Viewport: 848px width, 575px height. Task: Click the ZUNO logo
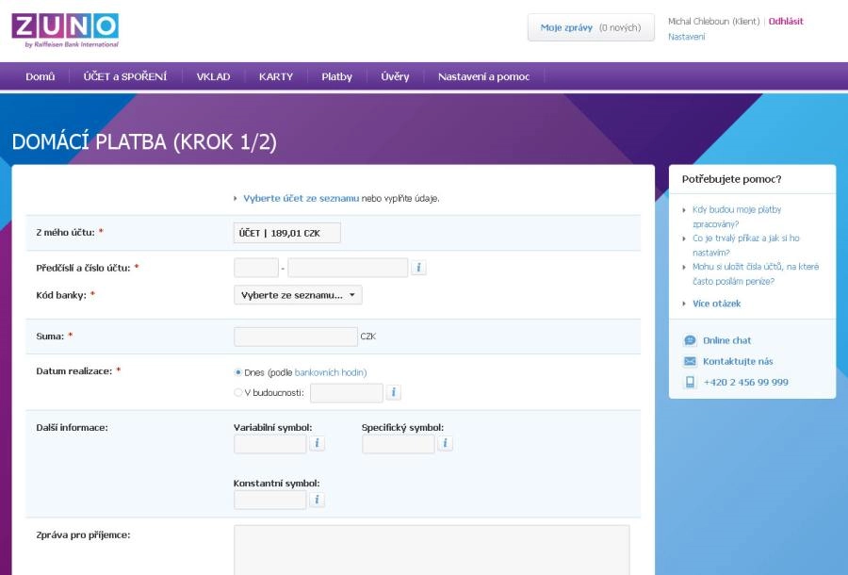click(65, 29)
